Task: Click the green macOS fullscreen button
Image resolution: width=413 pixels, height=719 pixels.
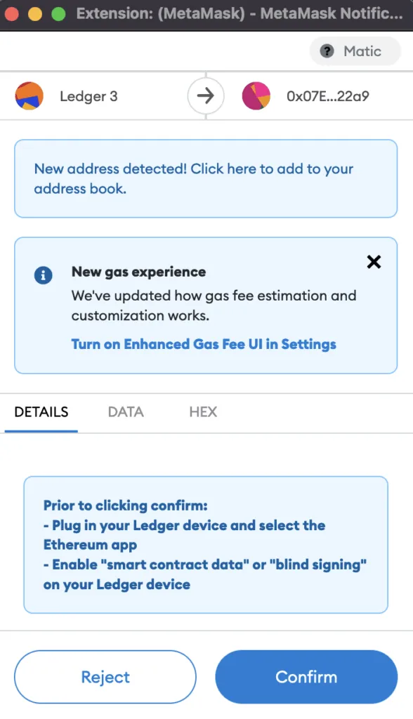Action: click(x=58, y=14)
